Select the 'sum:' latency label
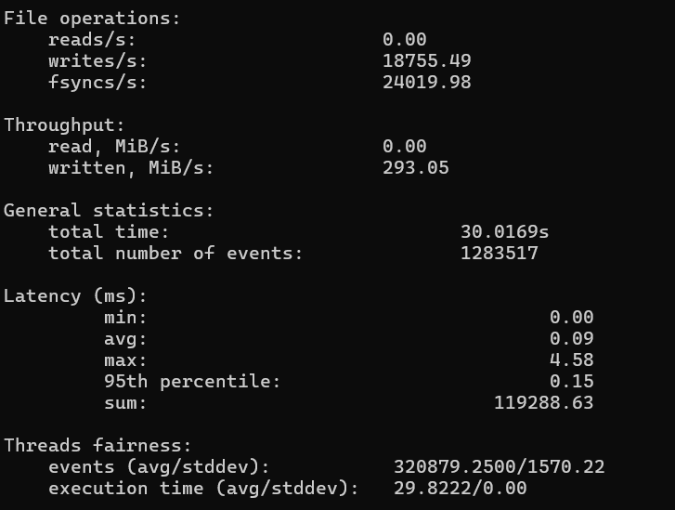This screenshot has height=510, width=675. tap(125, 403)
